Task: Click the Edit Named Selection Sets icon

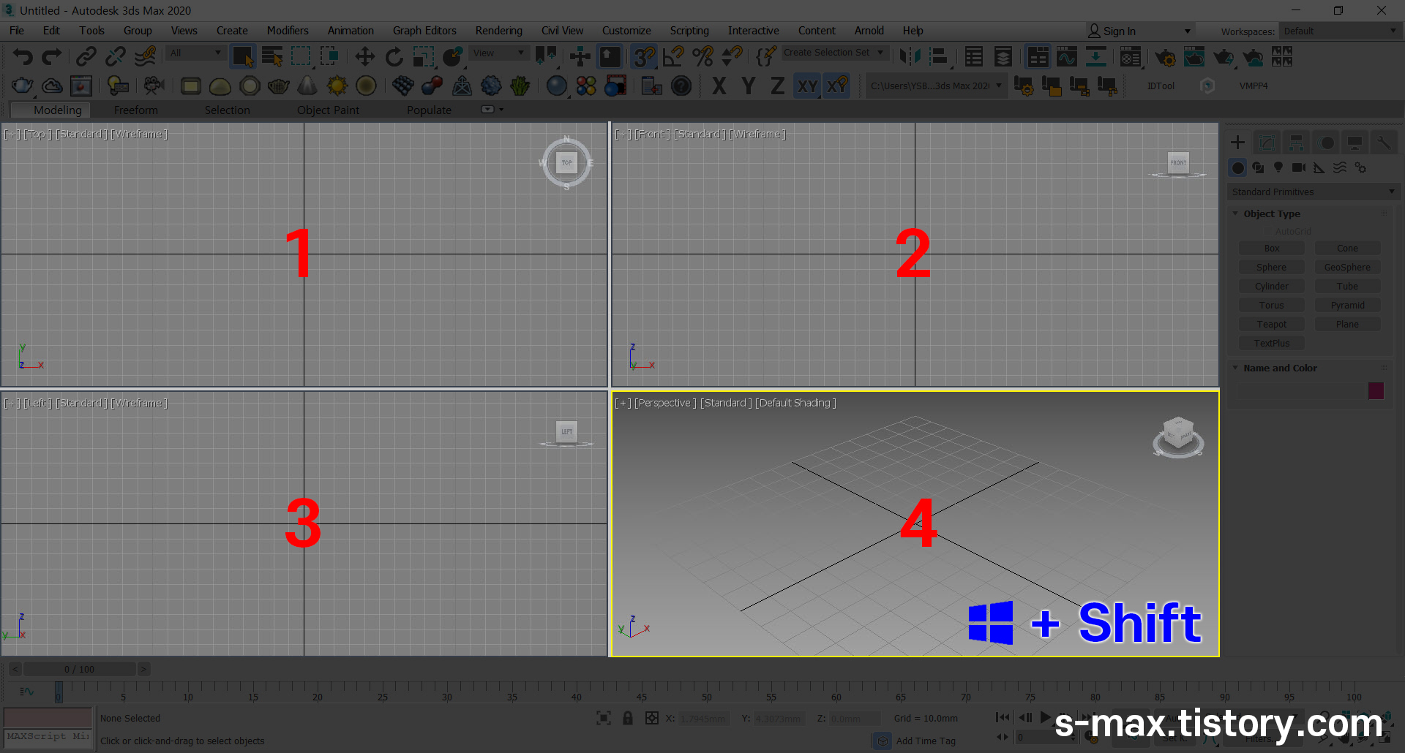Action: point(765,56)
